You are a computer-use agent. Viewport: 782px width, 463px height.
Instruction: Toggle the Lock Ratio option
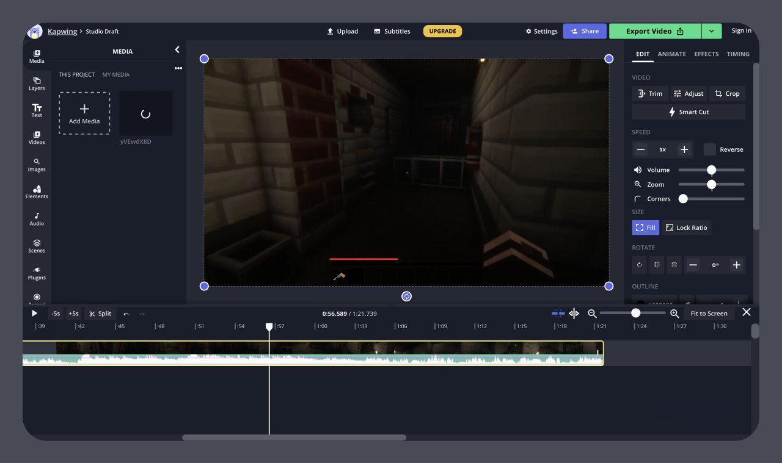coord(686,228)
